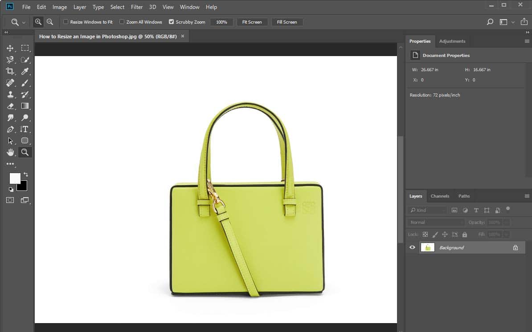This screenshot has width=532, height=332.
Task: Select the Eraser tool
Action: [10, 106]
